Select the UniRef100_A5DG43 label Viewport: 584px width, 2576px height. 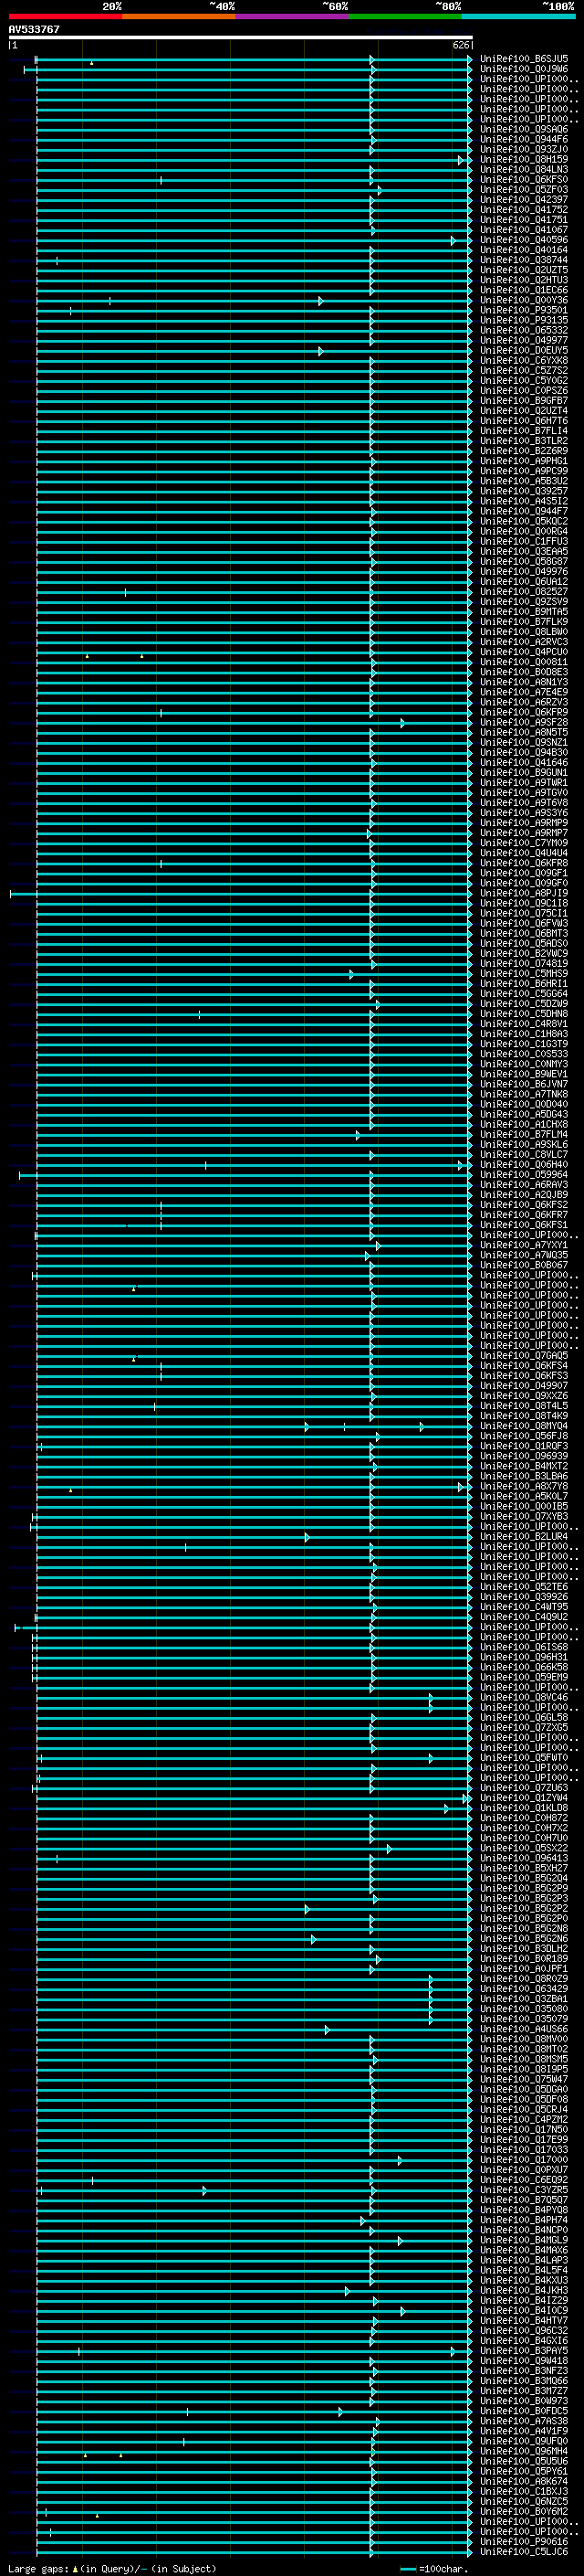(524, 1114)
